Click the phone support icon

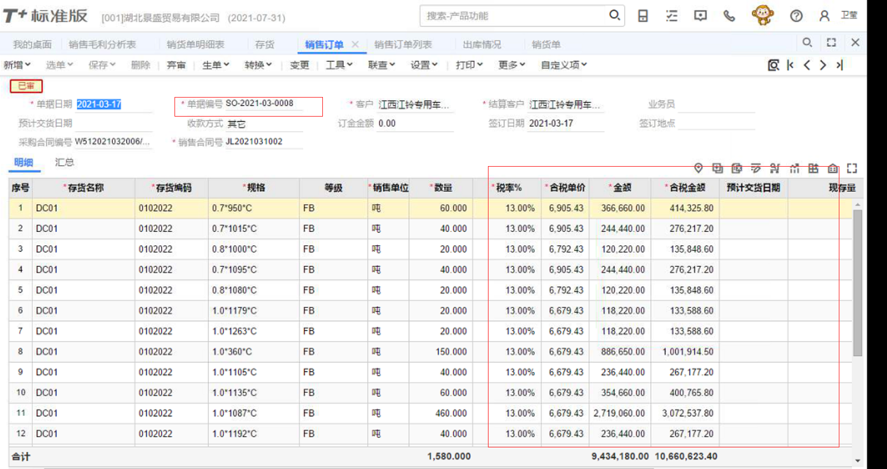pyautogui.click(x=730, y=16)
